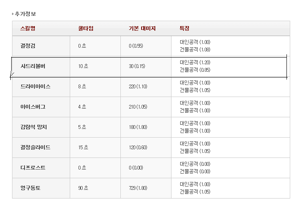The height and width of the screenshot is (206, 301).
Task: Click the arrow icon beside 추가정보
Action: tap(13, 14)
